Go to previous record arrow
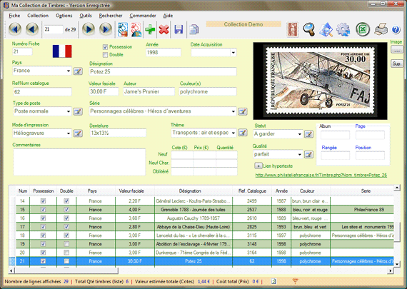This screenshot has height=289, width=407. 32,29
